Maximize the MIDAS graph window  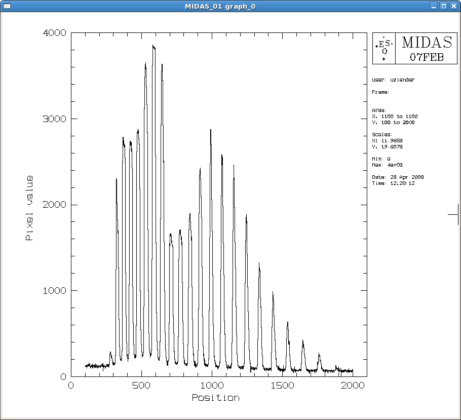pos(443,7)
